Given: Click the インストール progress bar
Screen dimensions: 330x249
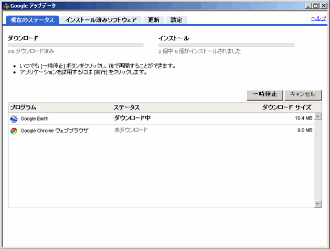Looking at the screenshot, I should 226,45.
